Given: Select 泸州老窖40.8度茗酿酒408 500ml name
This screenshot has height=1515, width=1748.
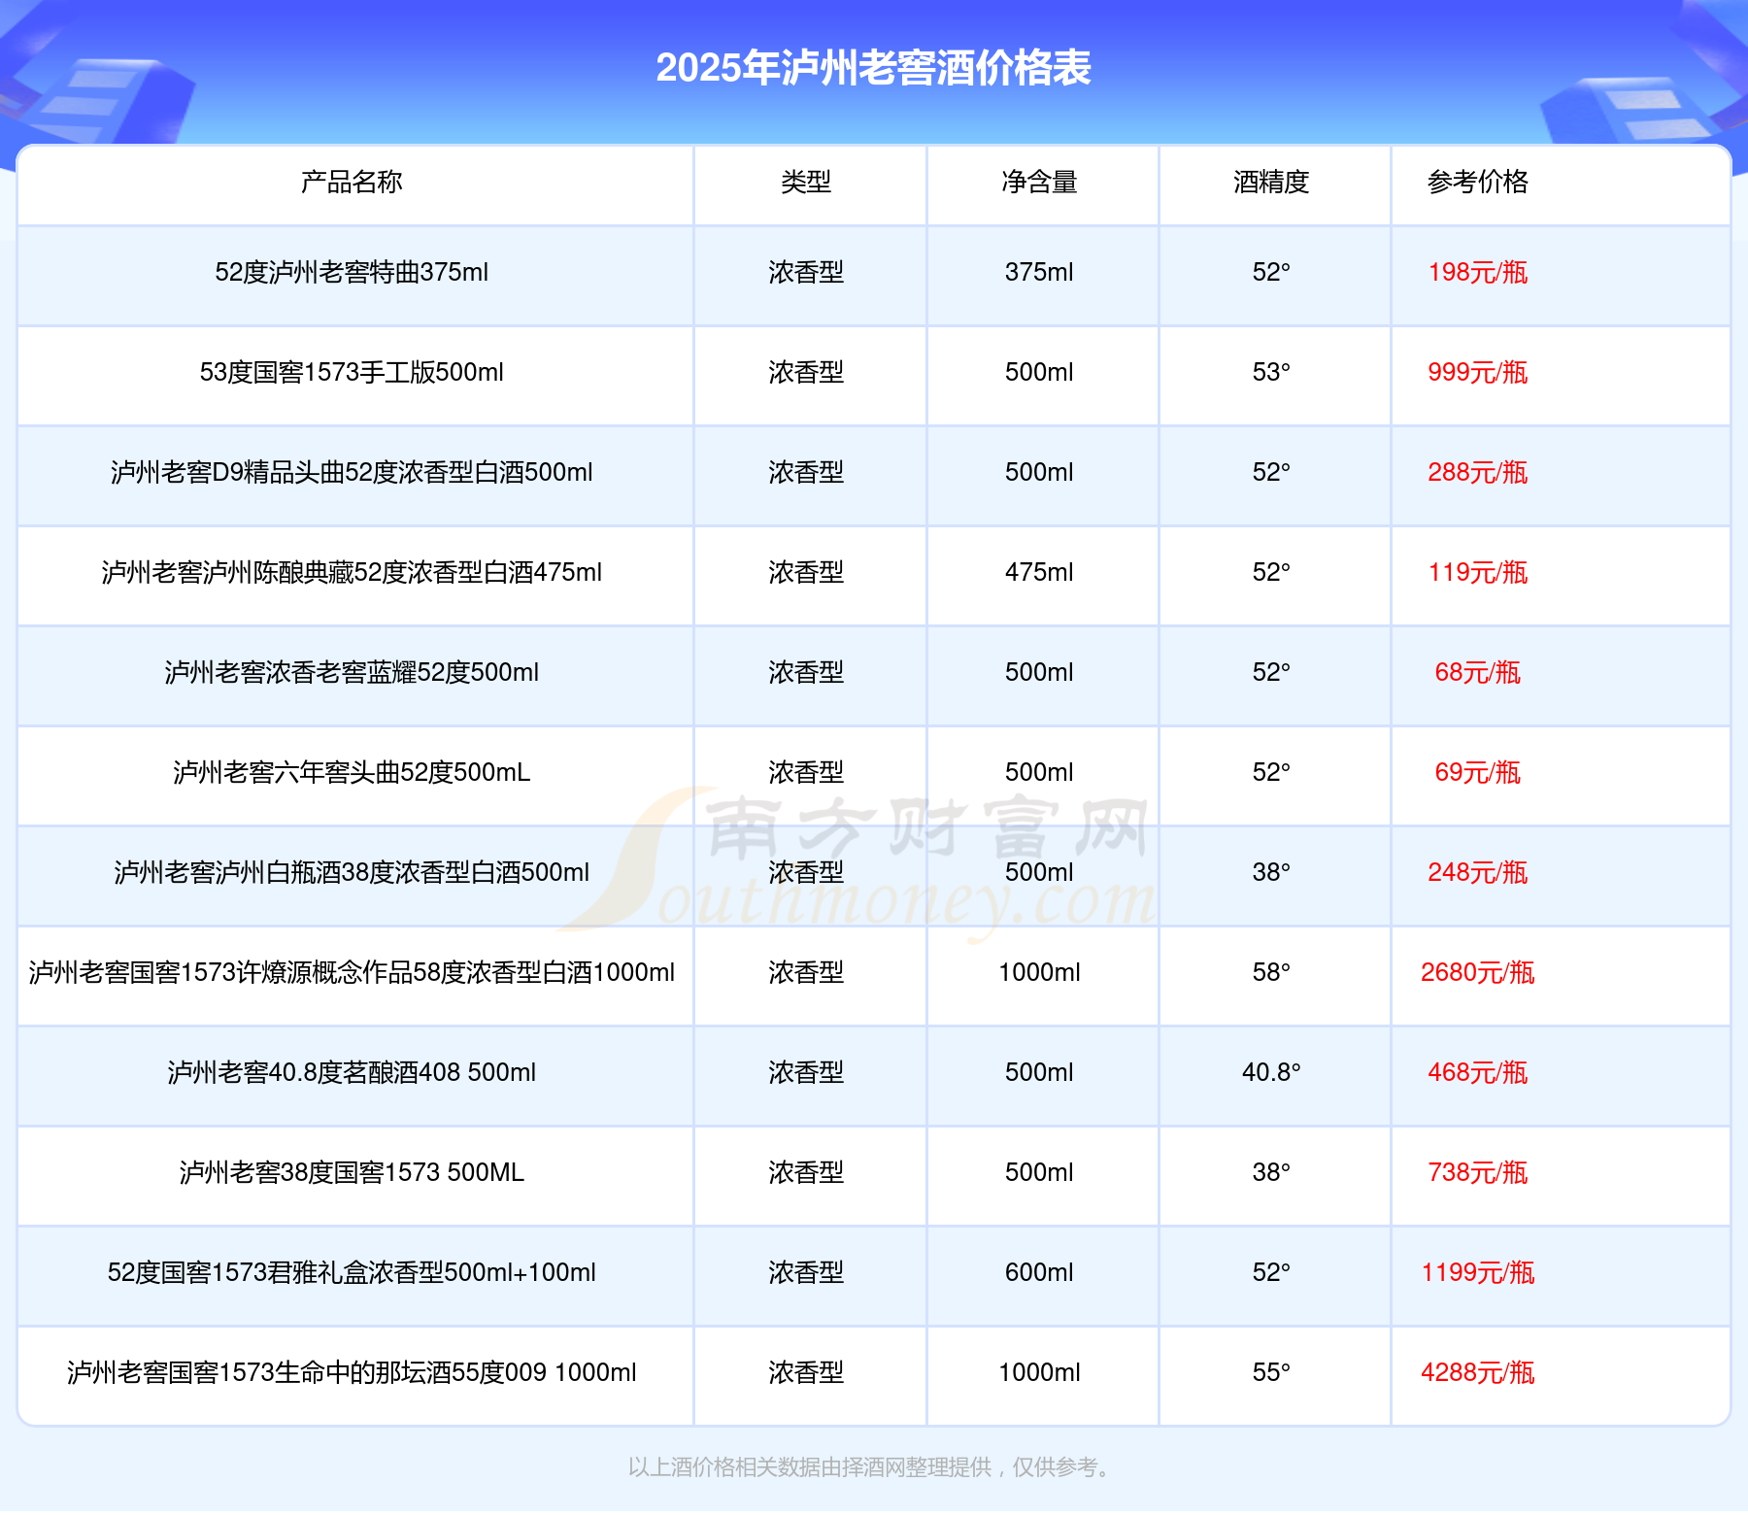Looking at the screenshot, I should coord(352,1072).
